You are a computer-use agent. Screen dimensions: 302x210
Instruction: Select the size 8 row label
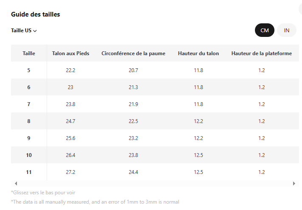[x=29, y=121]
